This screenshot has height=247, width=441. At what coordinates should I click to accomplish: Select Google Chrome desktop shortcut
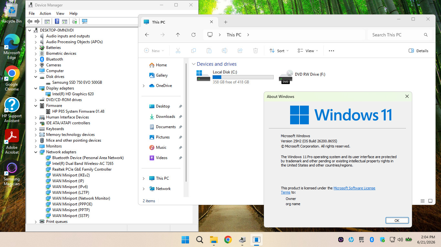[x=12, y=79]
